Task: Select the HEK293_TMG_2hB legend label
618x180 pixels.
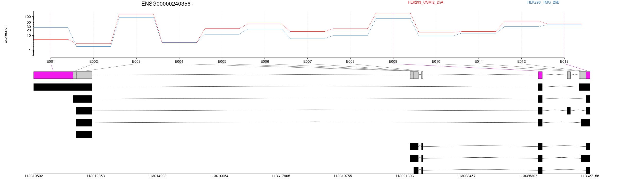Action: pos(543,2)
